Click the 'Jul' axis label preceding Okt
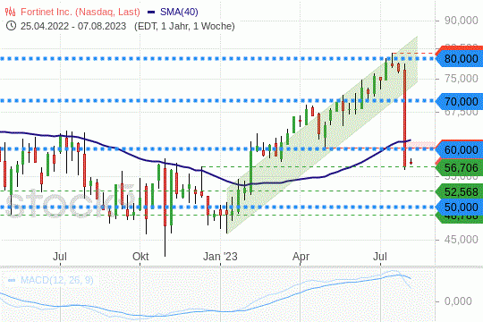The width and height of the screenshot is (483, 322). pos(60,257)
